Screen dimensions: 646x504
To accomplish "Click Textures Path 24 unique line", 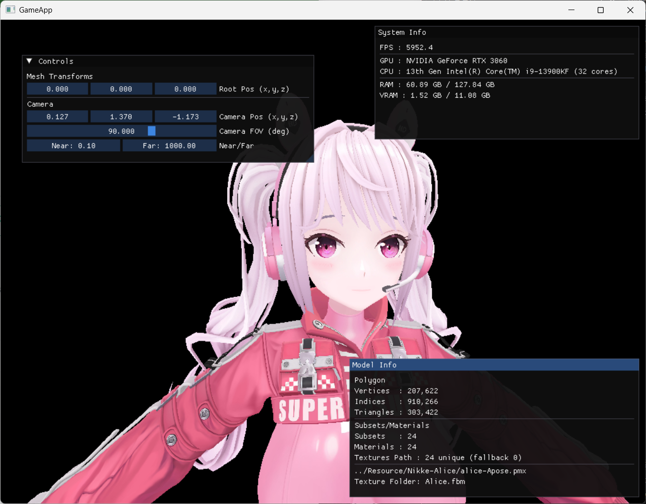I will 438,458.
